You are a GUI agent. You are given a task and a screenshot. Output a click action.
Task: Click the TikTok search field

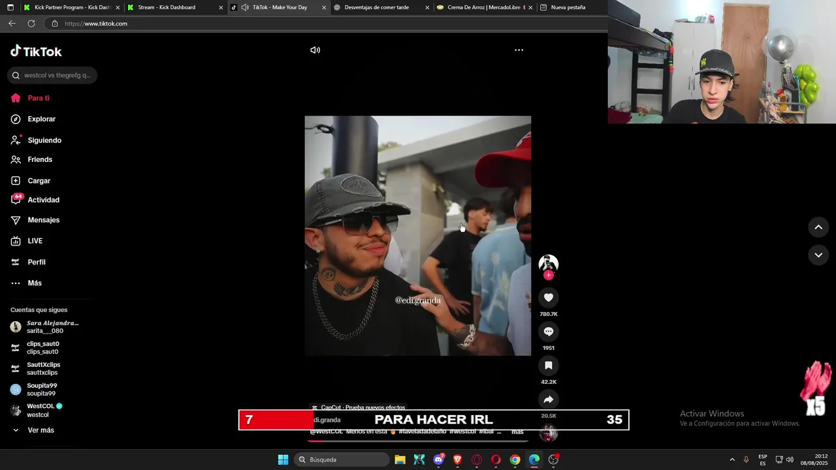(x=52, y=75)
